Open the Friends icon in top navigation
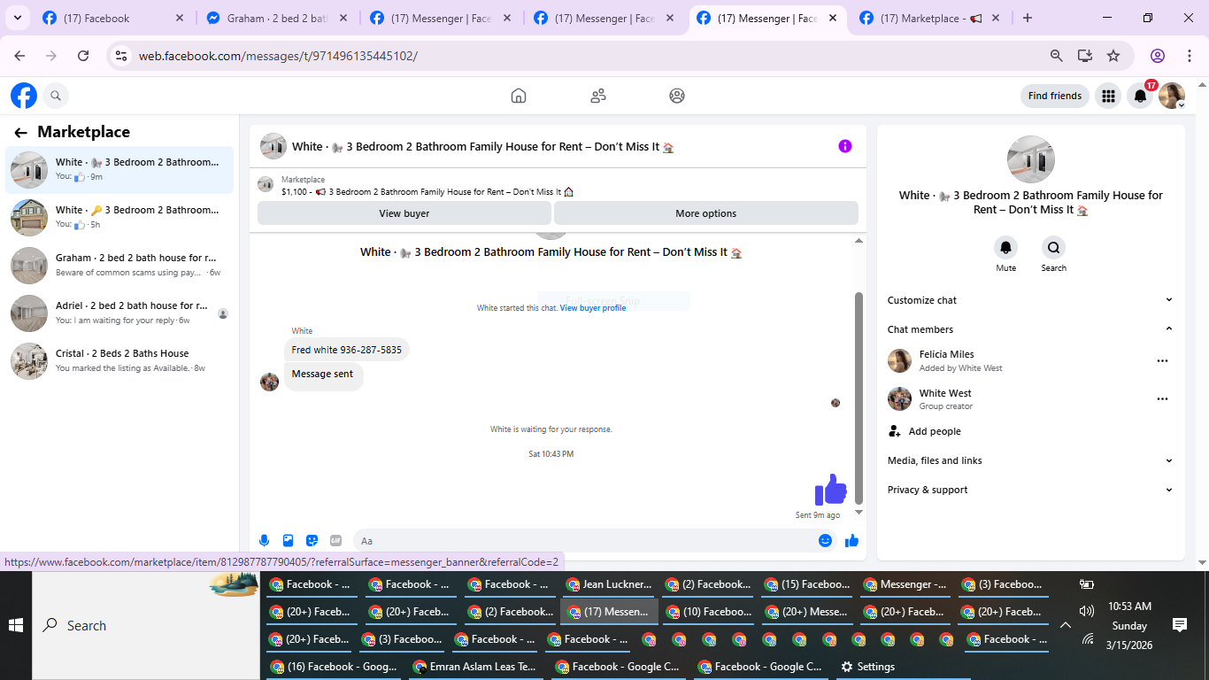This screenshot has height=680, width=1209. click(x=598, y=96)
